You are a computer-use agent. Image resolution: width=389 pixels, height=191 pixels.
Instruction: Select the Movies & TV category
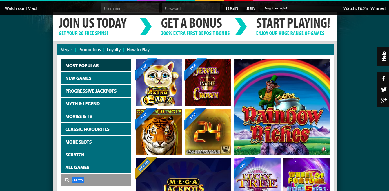tap(96, 116)
